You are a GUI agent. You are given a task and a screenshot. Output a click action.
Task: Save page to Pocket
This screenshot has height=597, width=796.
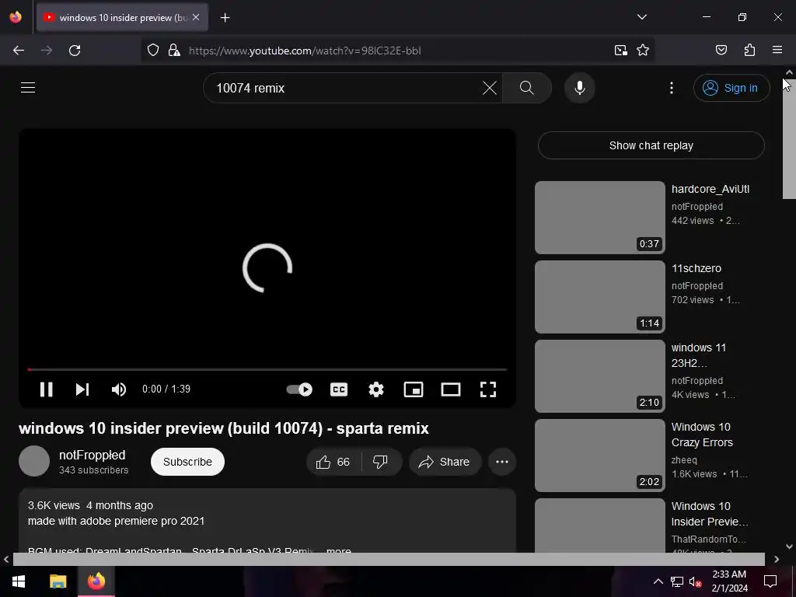(721, 51)
